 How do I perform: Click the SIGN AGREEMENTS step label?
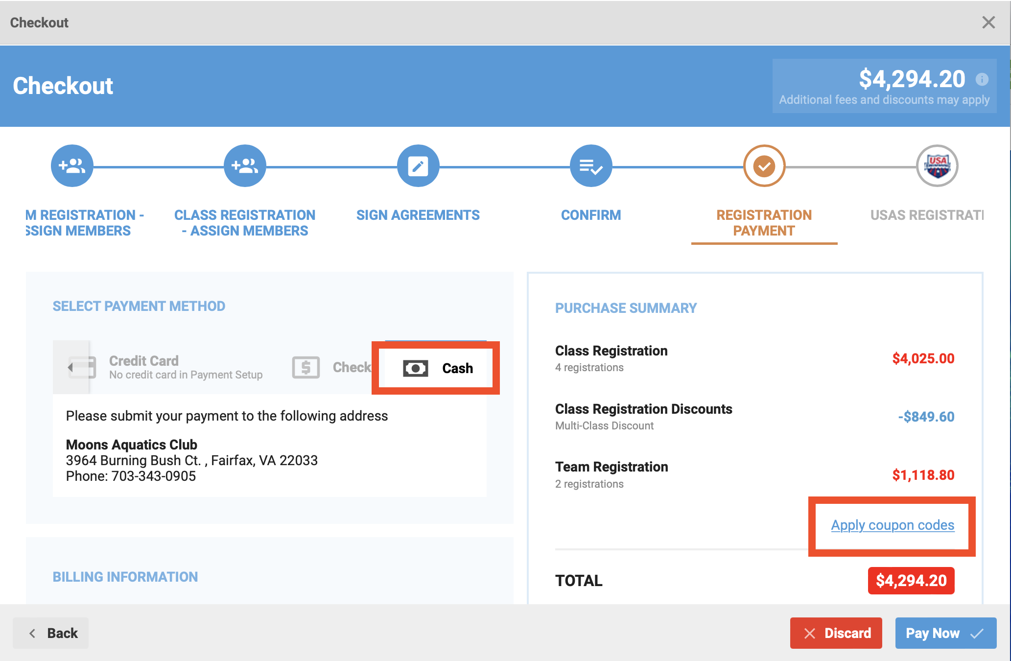click(418, 215)
